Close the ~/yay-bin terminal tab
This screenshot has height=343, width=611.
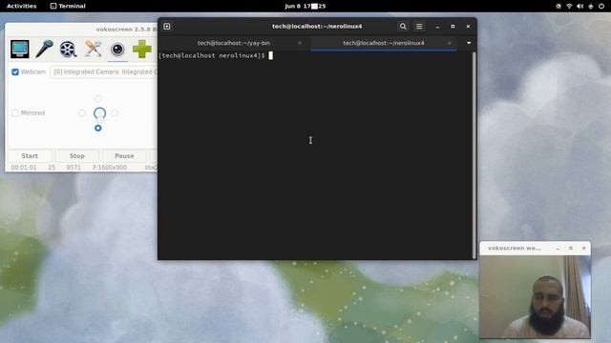point(300,43)
